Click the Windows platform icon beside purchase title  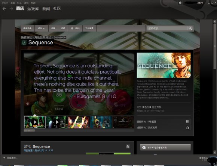pos(128,146)
